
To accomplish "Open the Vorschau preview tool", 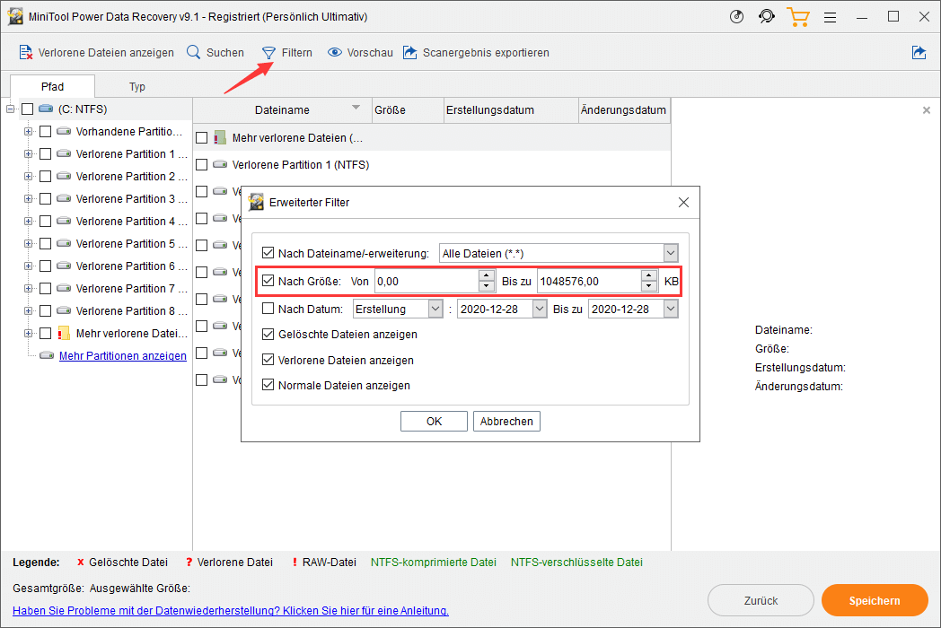I will 360,53.
